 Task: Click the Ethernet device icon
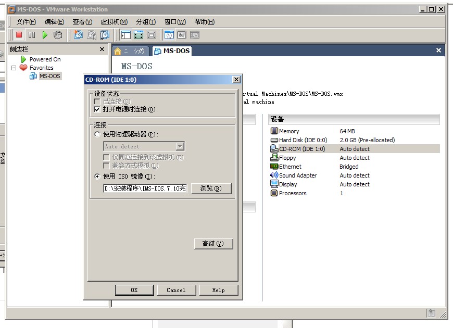274,167
